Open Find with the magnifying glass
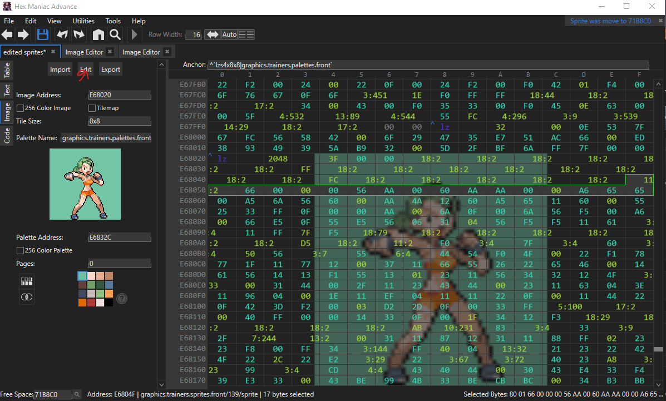This screenshot has height=401, width=666. 115,34
